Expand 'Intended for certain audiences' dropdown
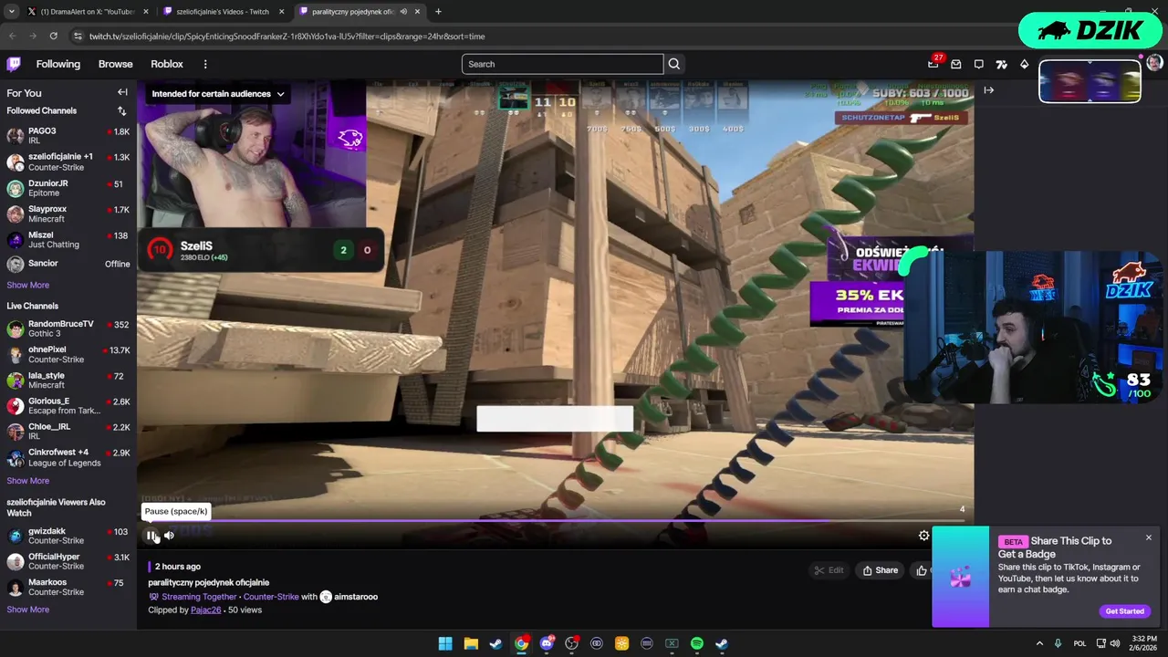The image size is (1168, 657). 218,94
